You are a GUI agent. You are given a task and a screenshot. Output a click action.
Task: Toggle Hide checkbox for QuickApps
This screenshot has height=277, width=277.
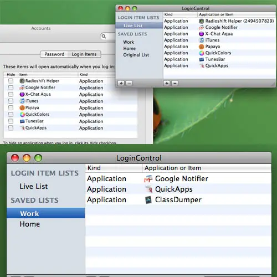pos(11,128)
